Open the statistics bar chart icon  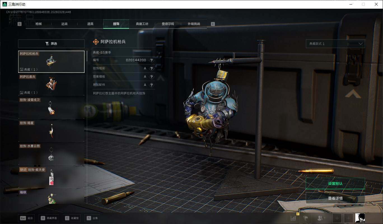pyautogui.click(x=293, y=218)
